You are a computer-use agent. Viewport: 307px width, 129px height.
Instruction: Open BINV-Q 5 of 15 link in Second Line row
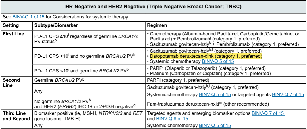[215, 95]
